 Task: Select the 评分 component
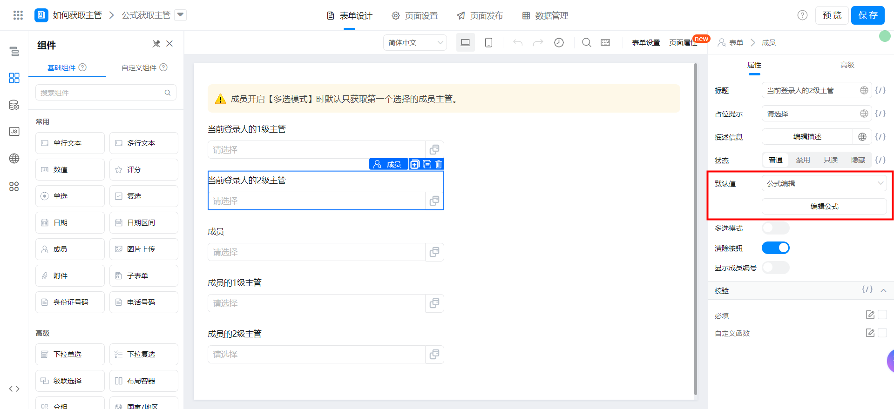click(x=144, y=170)
